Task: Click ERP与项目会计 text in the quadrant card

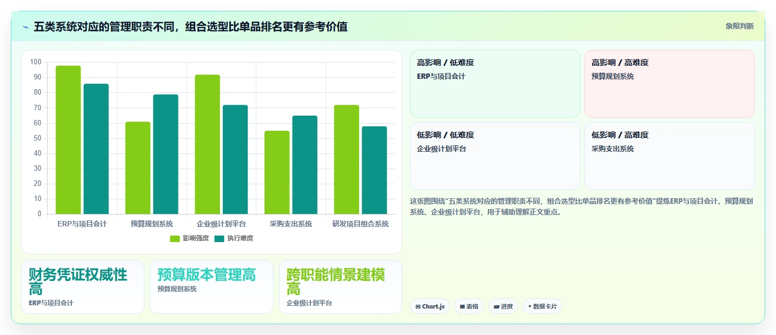Action: click(441, 76)
